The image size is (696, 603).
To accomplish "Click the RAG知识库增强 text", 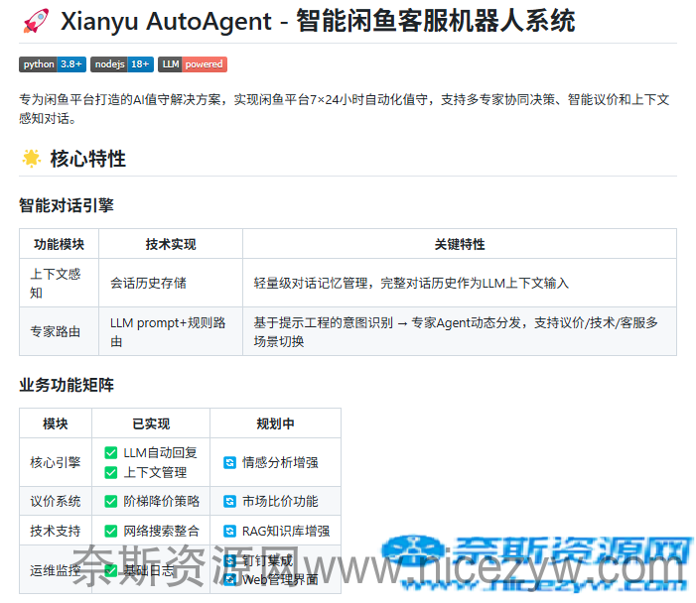I will pos(286,531).
